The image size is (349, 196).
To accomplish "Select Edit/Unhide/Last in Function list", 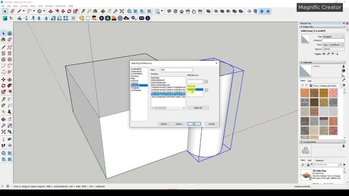I will [x=159, y=82].
